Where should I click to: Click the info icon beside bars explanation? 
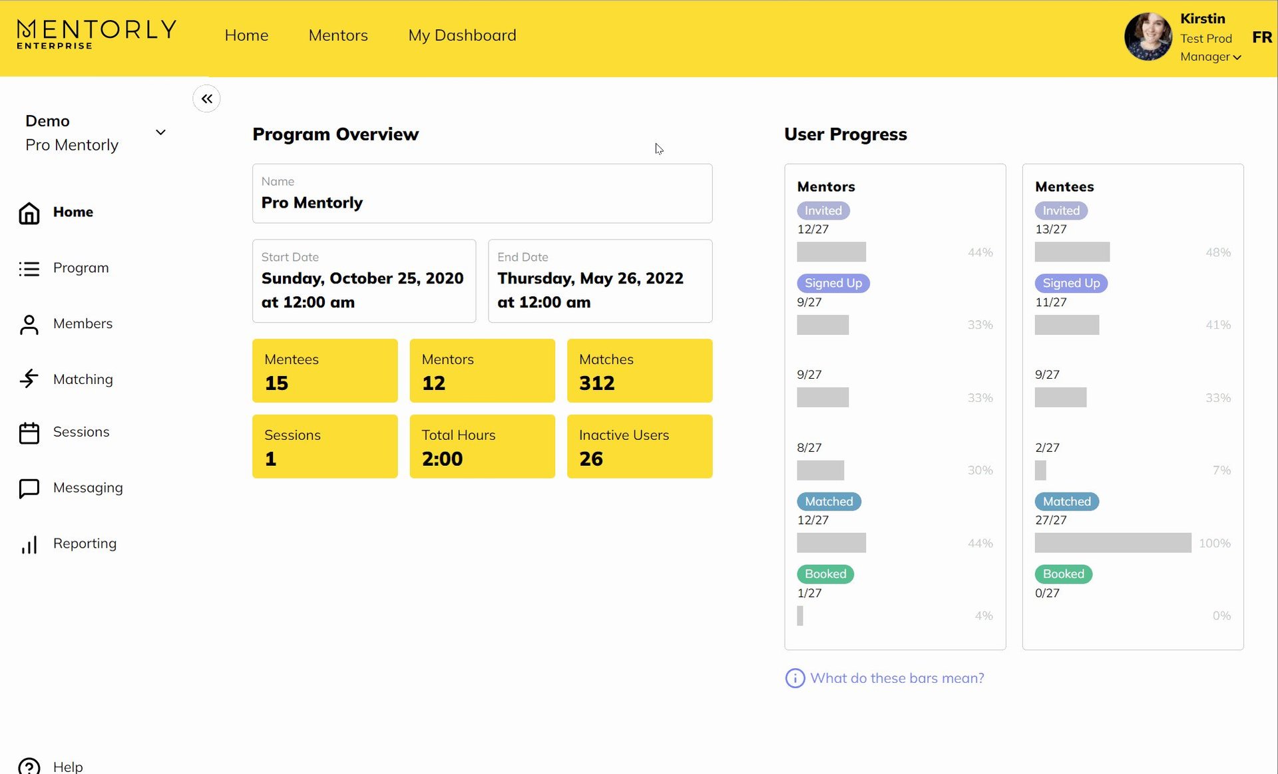795,678
